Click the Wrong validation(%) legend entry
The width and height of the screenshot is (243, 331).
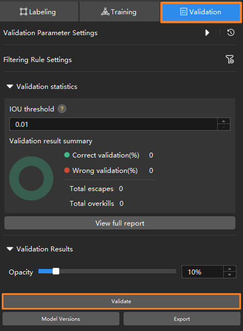point(100,170)
